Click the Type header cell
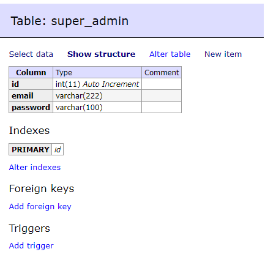Screen dimensions: 265x260 click(97, 72)
